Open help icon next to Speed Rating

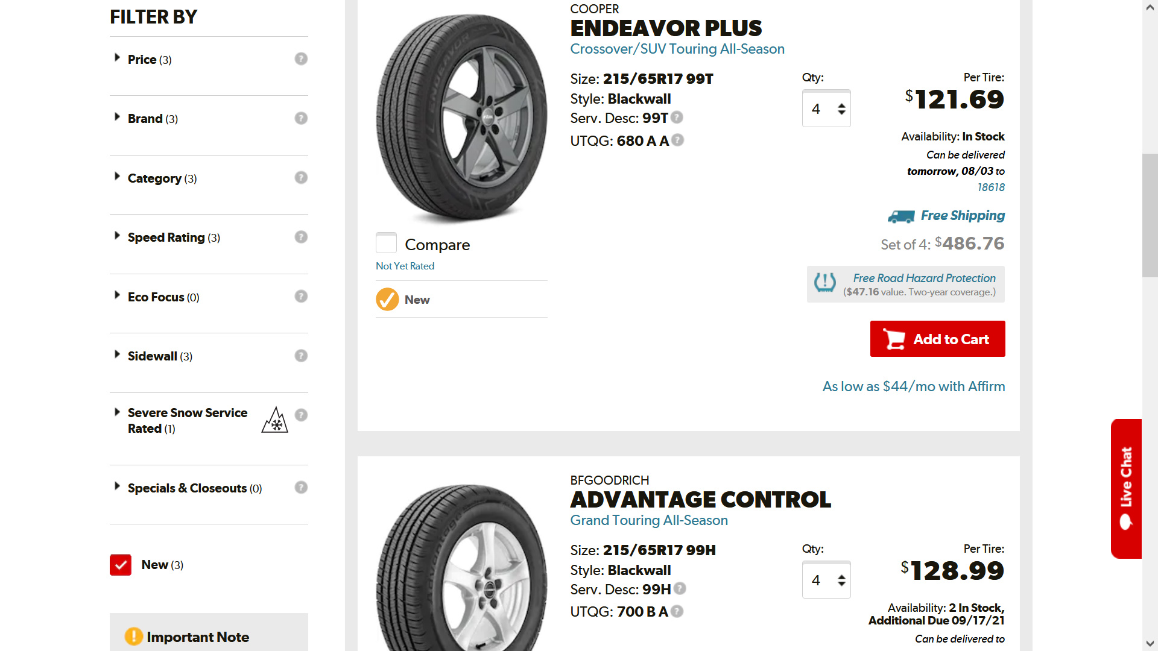tap(301, 237)
